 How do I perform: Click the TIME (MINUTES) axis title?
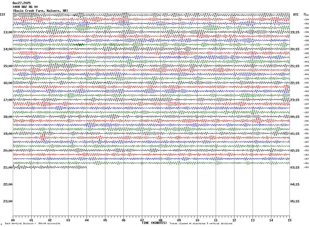pyautogui.click(x=154, y=223)
